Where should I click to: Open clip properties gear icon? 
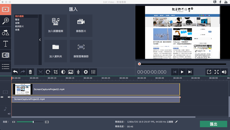coord(85,72)
